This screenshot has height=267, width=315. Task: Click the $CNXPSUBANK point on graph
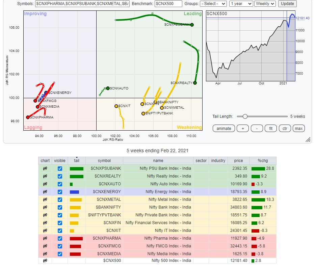[x=192, y=25]
